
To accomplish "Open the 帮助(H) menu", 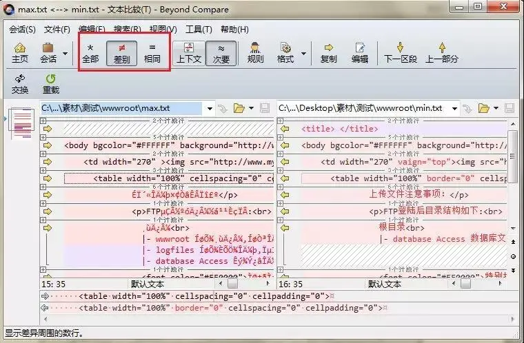I will tap(234, 30).
